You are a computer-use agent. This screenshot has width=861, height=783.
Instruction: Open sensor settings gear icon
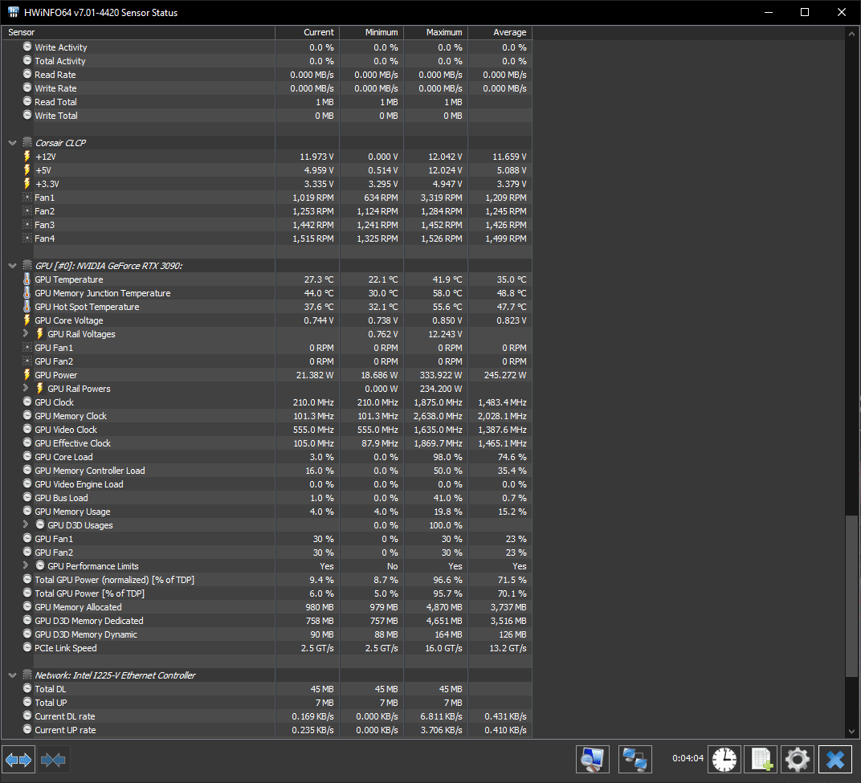coord(798,760)
